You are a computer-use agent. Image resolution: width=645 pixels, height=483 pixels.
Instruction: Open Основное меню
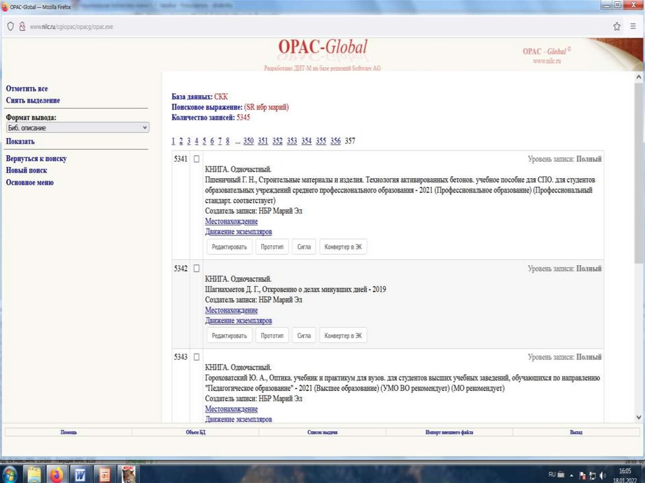tap(30, 182)
